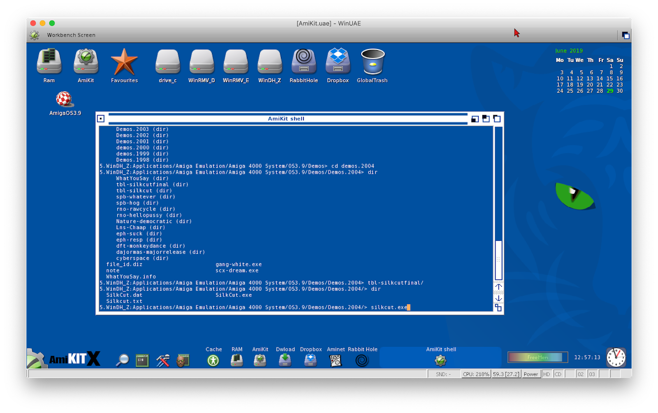Click the macOS yellow minimize button
The height and width of the screenshot is (413, 658).
42,23
